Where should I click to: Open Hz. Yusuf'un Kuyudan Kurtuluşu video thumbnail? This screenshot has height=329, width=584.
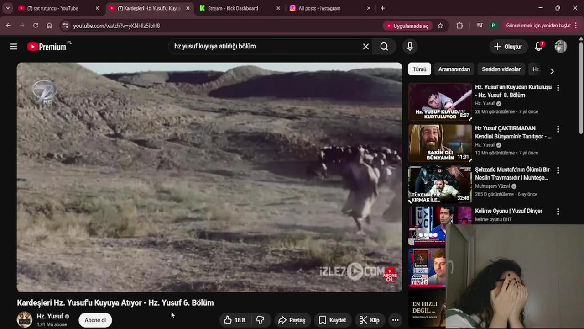click(440, 101)
